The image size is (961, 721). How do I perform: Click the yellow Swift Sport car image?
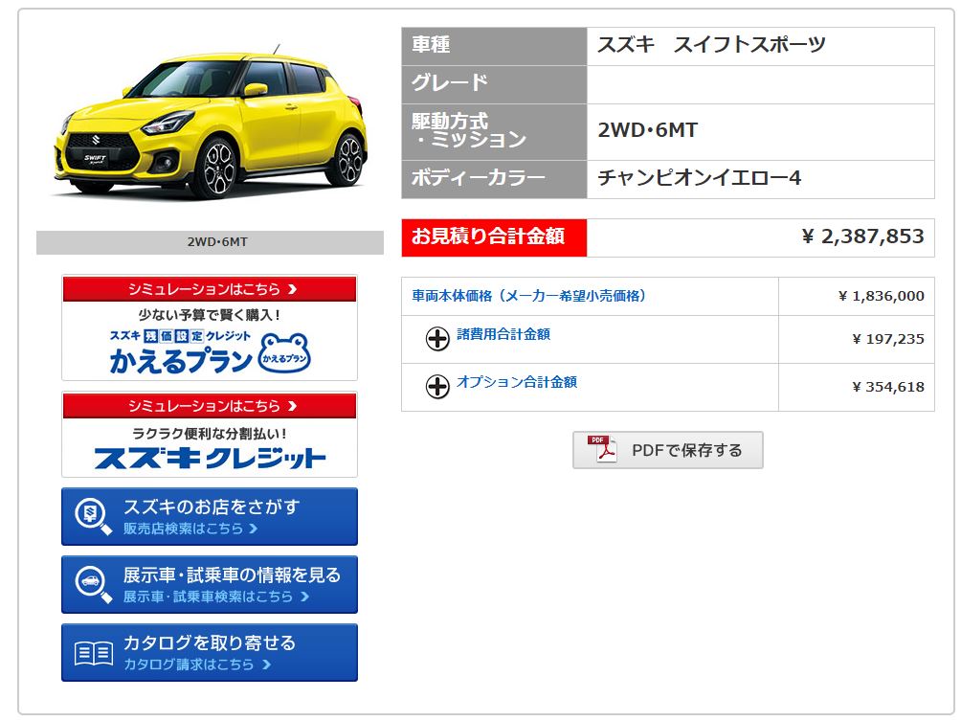(x=211, y=123)
